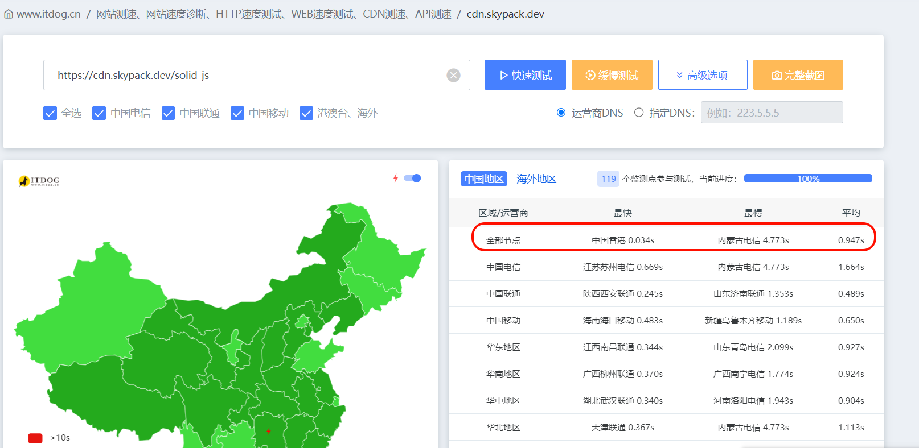
Task: Click 陕西西安联通 0.245s cell
Action: click(x=623, y=293)
